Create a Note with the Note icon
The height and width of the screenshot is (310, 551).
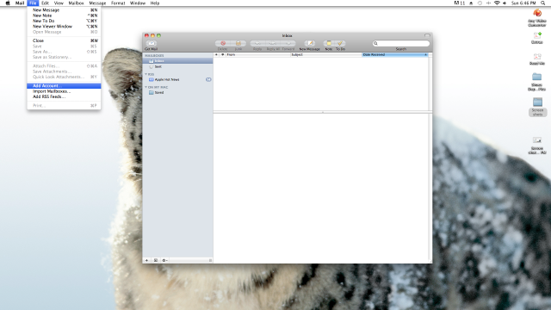329,43
